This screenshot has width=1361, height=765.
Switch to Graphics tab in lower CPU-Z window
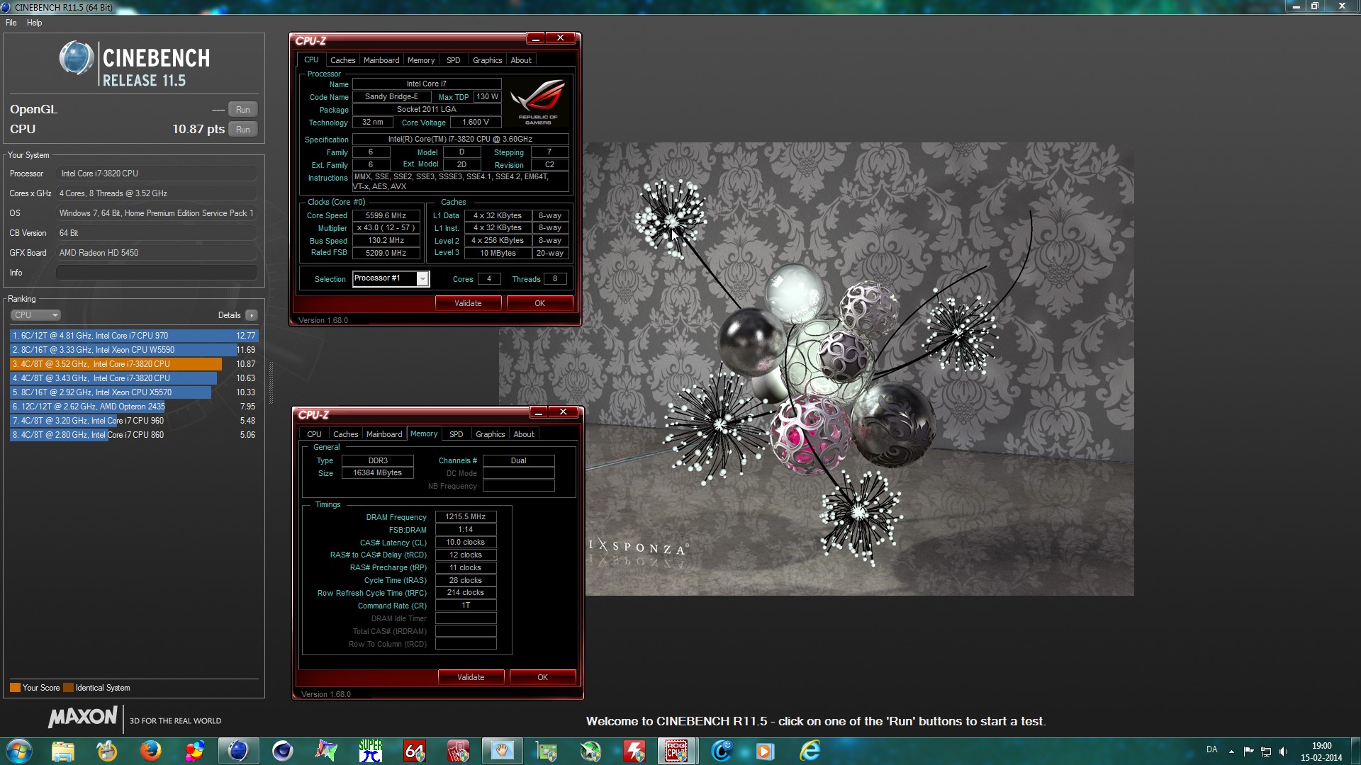[x=491, y=434]
